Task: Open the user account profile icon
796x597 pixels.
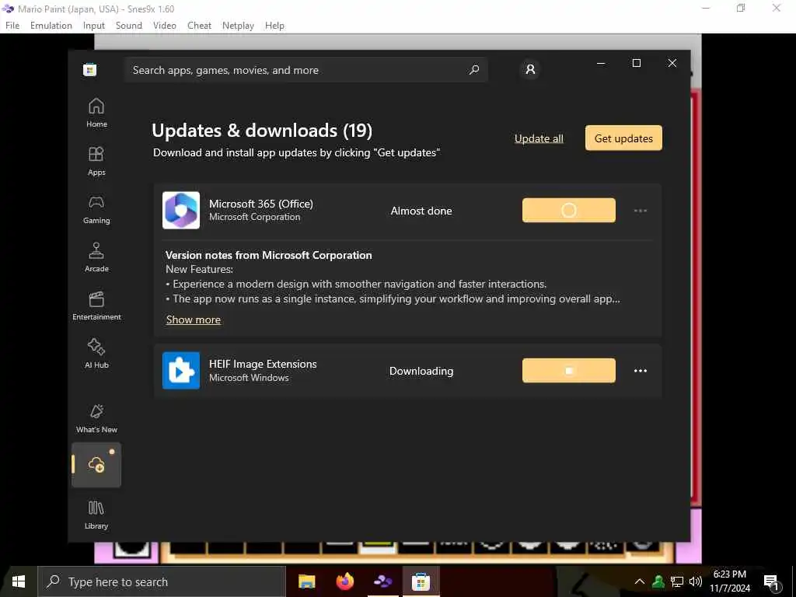Action: click(x=530, y=69)
